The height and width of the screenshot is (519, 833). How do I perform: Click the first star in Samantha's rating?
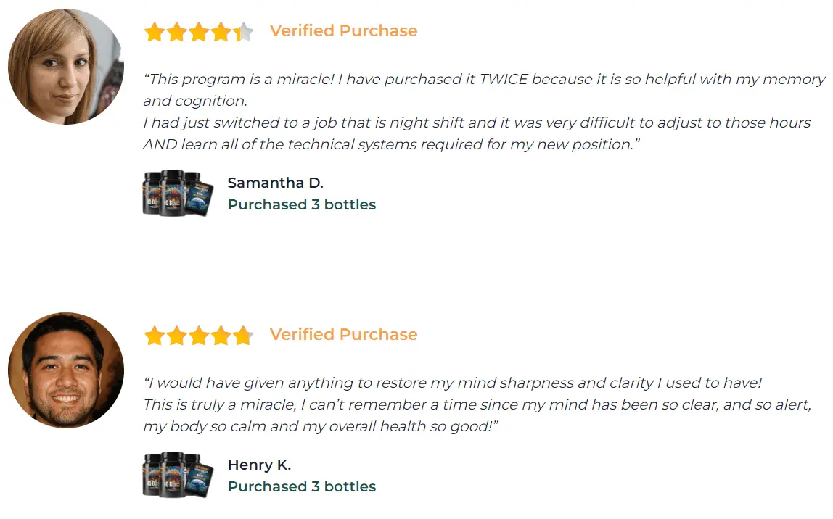155,32
